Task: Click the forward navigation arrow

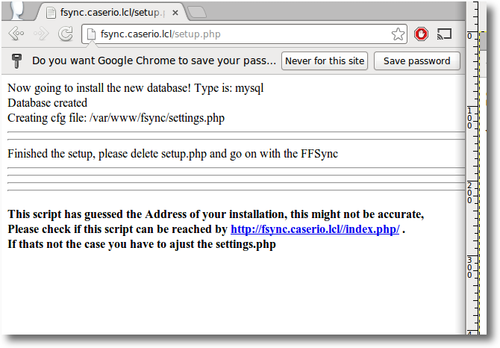Action: pyautogui.click(x=41, y=34)
